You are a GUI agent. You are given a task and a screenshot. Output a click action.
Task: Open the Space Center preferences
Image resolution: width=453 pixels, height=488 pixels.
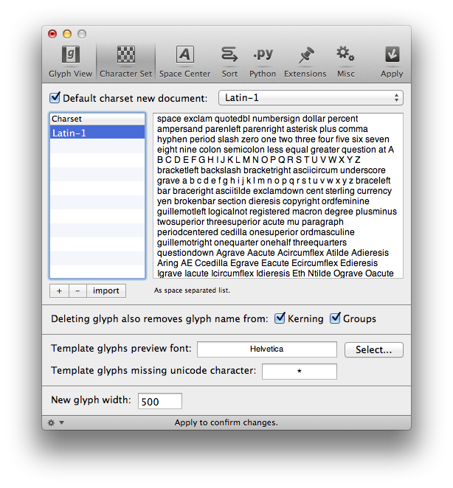(184, 62)
